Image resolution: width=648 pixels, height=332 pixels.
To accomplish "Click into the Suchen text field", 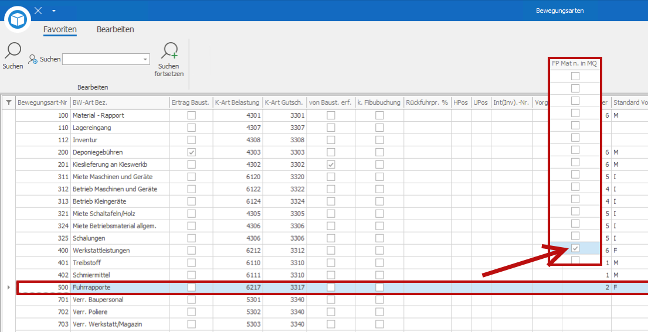I will pos(101,60).
